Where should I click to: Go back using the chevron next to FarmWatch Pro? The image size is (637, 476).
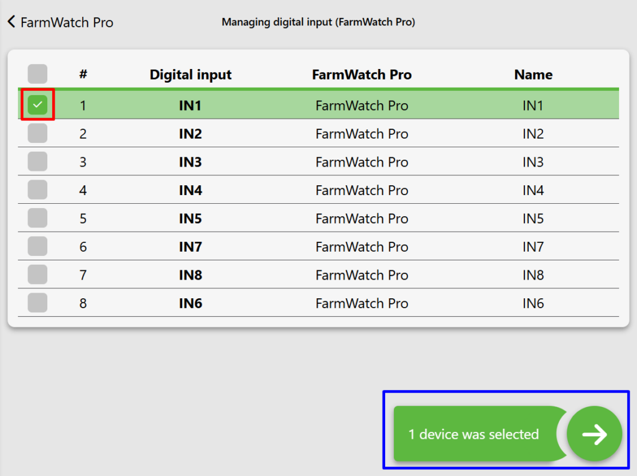tap(11, 22)
